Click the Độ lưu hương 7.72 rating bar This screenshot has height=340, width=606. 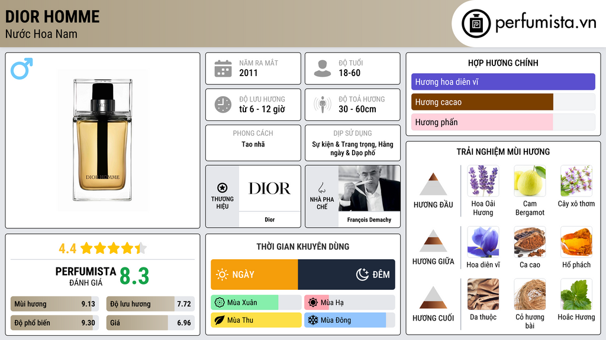click(x=150, y=304)
